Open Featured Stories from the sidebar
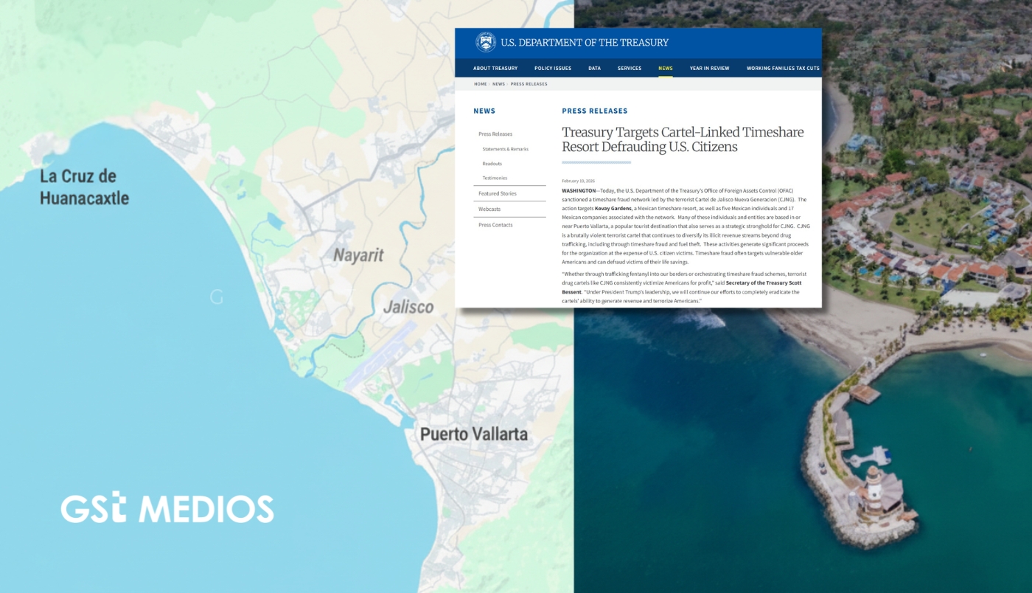Image resolution: width=1032 pixels, height=593 pixels. [498, 193]
